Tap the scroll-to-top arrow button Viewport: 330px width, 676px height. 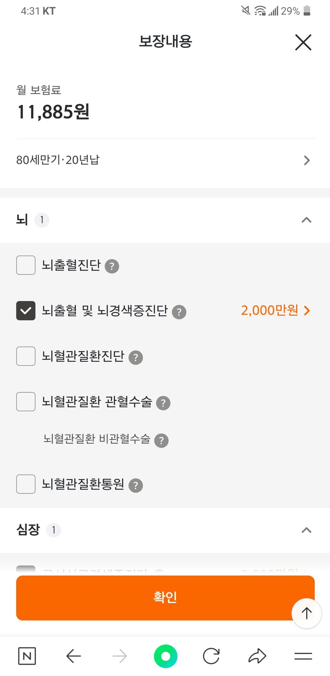[306, 613]
